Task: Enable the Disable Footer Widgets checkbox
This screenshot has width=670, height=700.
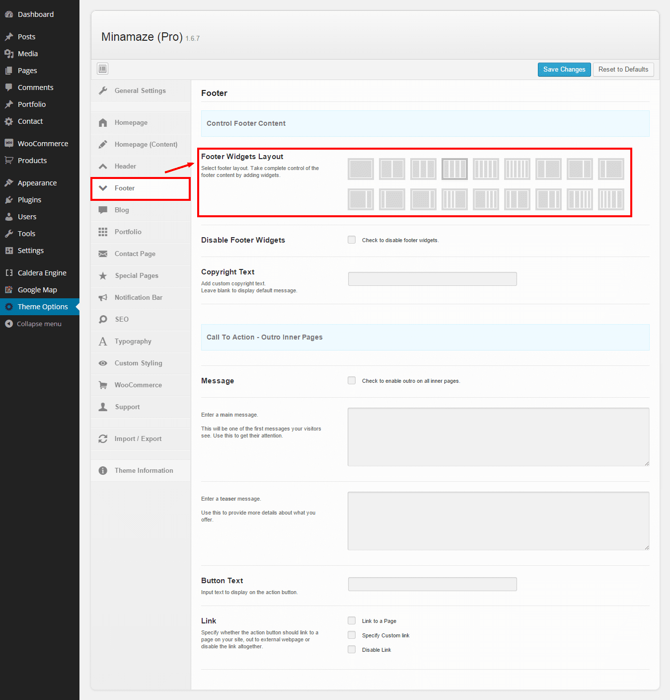Action: coord(352,240)
